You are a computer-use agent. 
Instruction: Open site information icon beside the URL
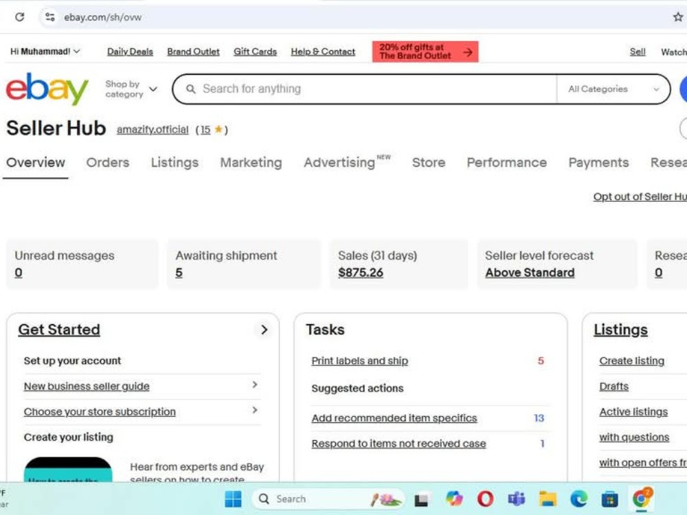50,17
